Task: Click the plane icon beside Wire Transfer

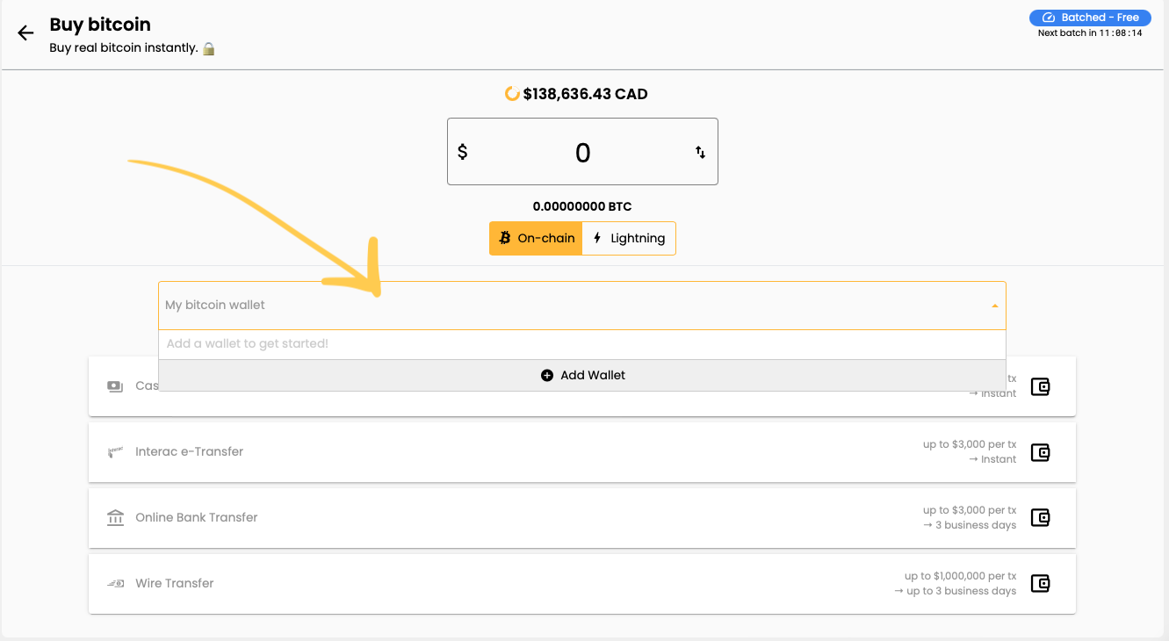Action: click(115, 584)
